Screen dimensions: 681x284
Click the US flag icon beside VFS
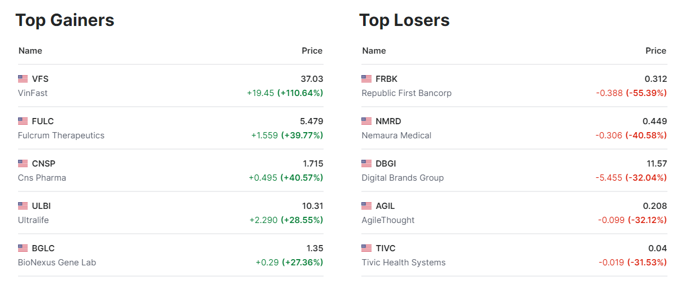[x=23, y=79]
